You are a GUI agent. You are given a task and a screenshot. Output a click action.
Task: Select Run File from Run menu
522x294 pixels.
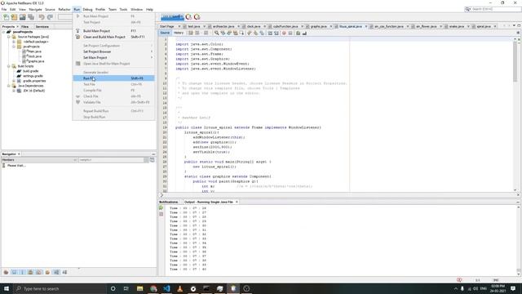[x=113, y=78]
